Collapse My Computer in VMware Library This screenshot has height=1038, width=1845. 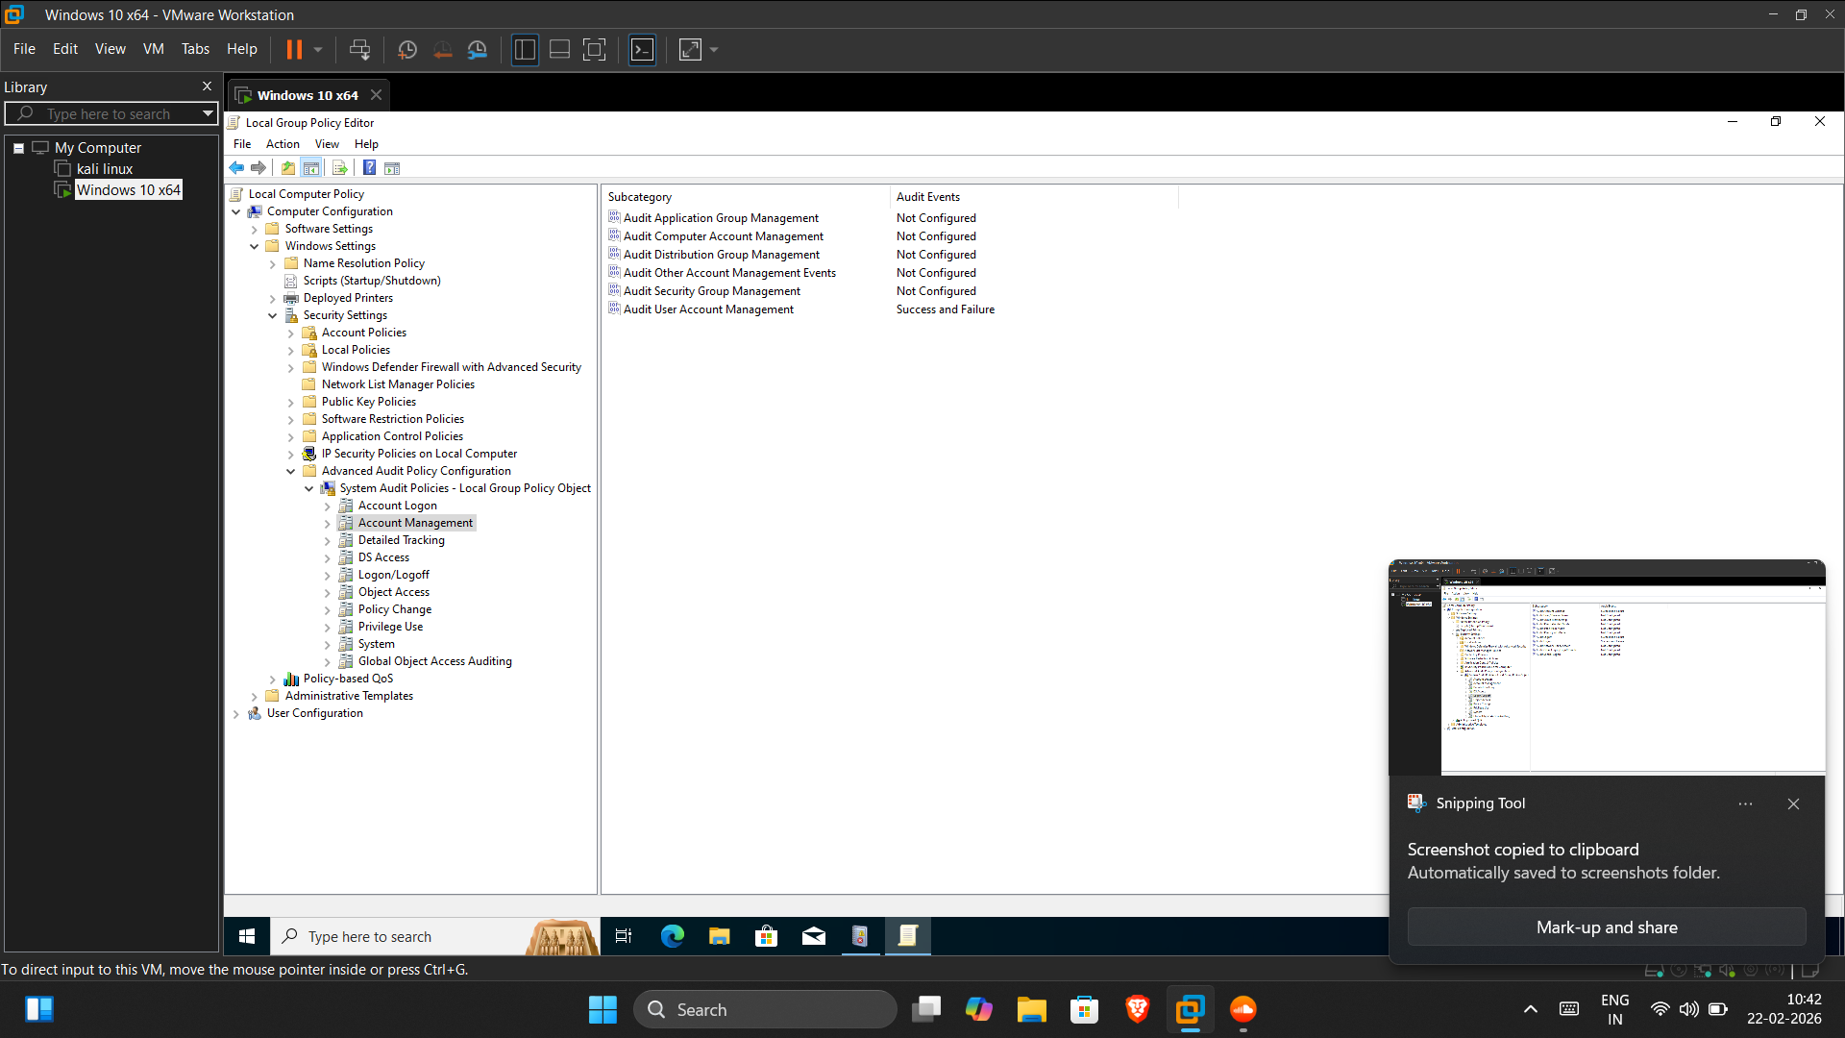(x=18, y=148)
